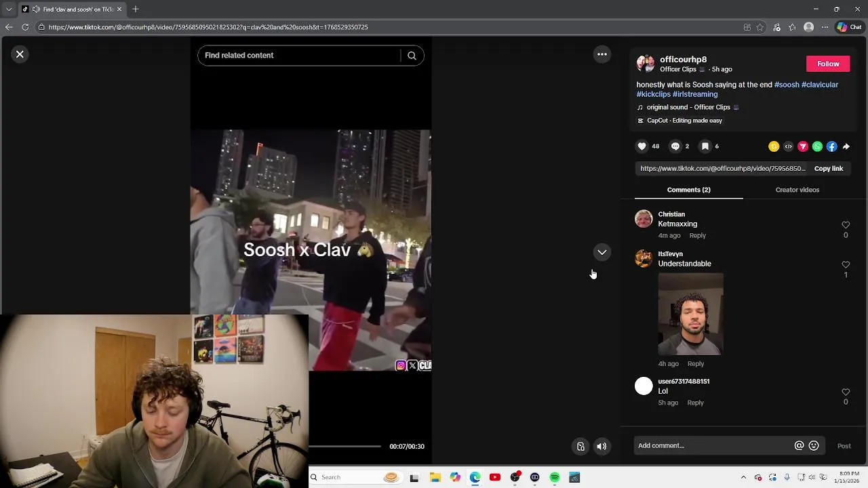Share video to WhatsApp
Screen dimensions: 868x488
pyautogui.click(x=817, y=146)
